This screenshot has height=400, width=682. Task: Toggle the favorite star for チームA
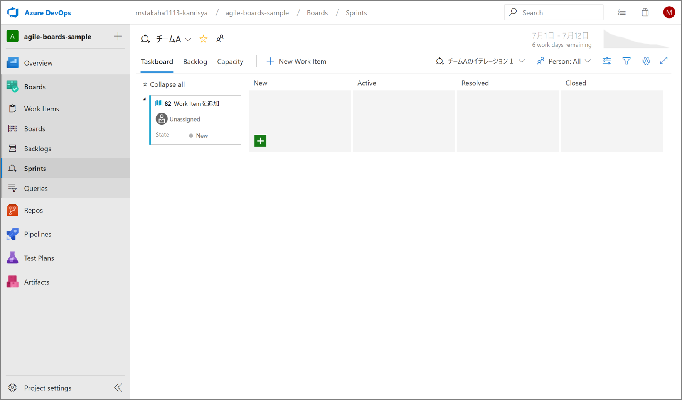tap(203, 39)
